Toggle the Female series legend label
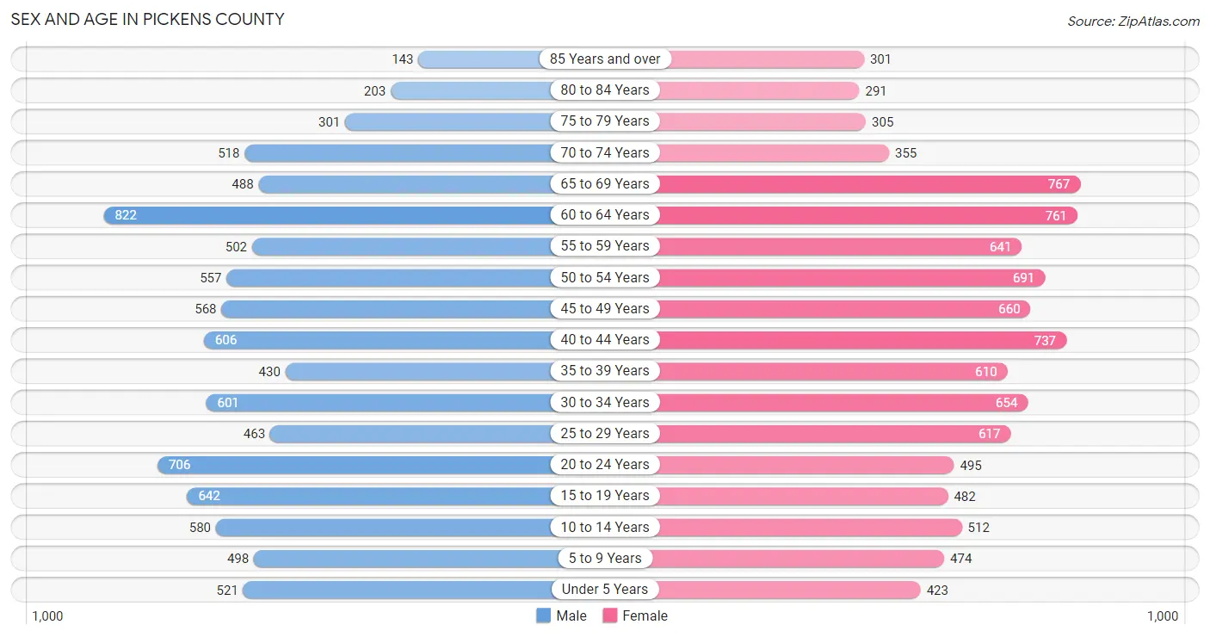Screen dimensions: 1210x637 (x=645, y=615)
